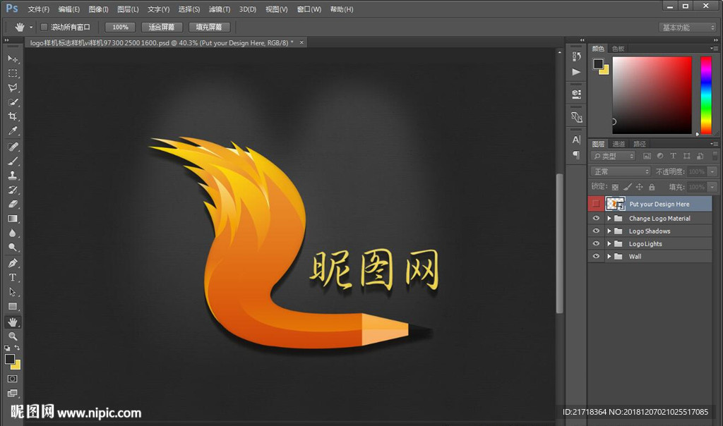This screenshot has width=723, height=426.
Task: Select the History Brush tool
Action: click(x=13, y=189)
